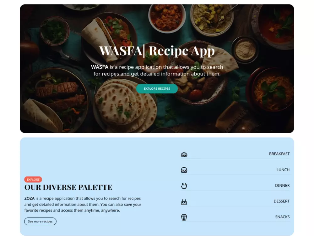Screen dimensions: 314x236
Task: Click the EXPLORE RECIPES button
Action: [x=157, y=88]
